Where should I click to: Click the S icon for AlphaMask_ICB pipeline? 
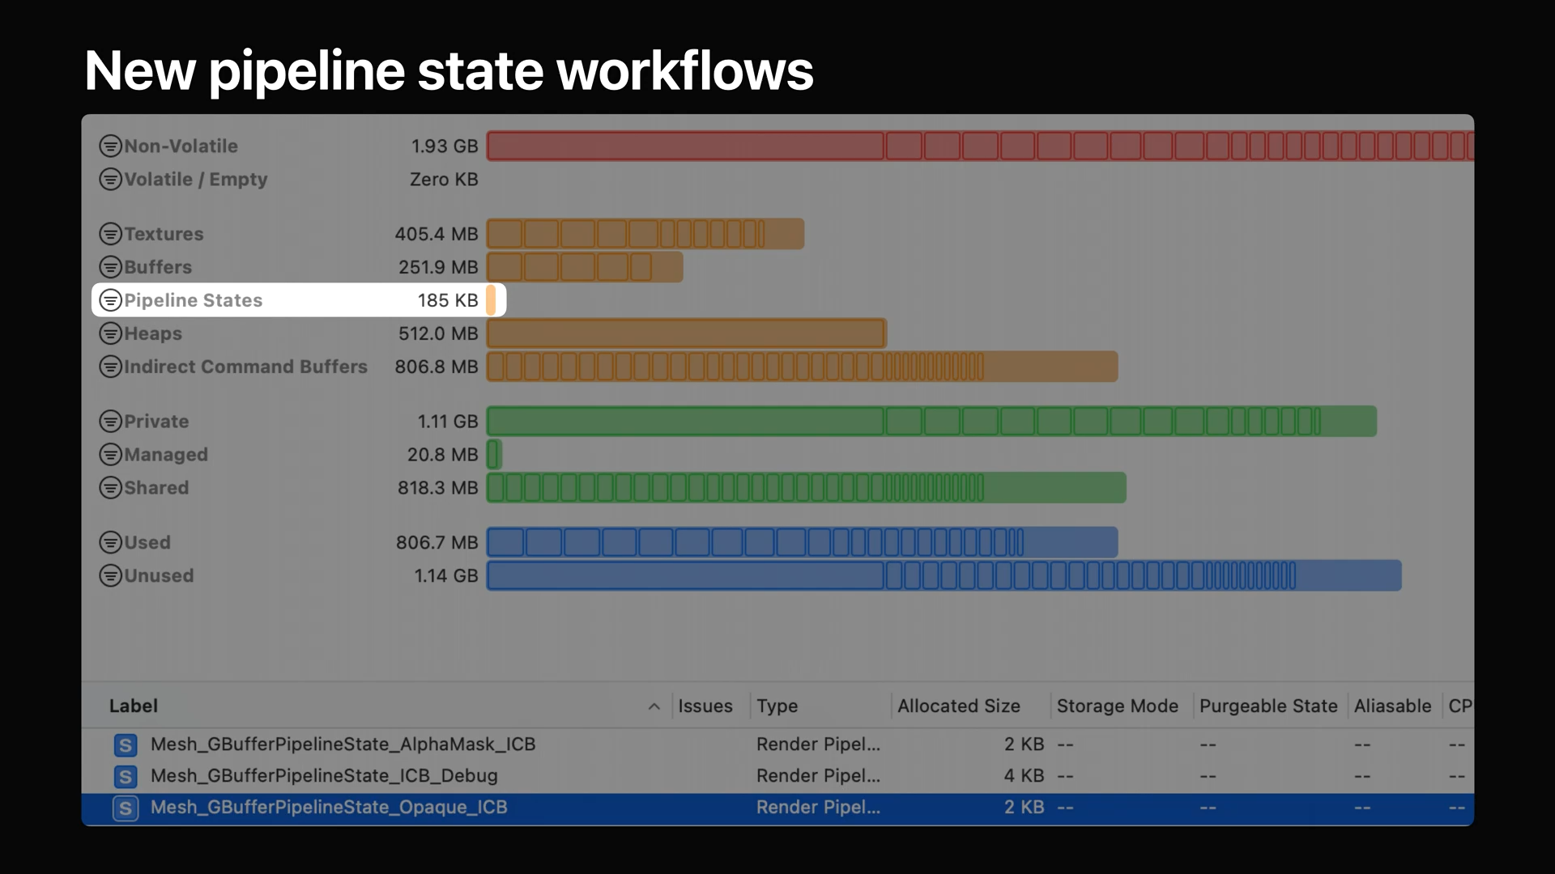[126, 745]
